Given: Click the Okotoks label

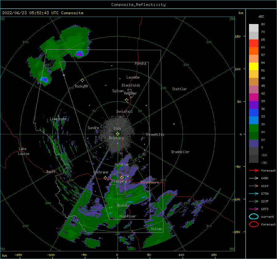Looking at the screenshot, I should click(x=123, y=205).
